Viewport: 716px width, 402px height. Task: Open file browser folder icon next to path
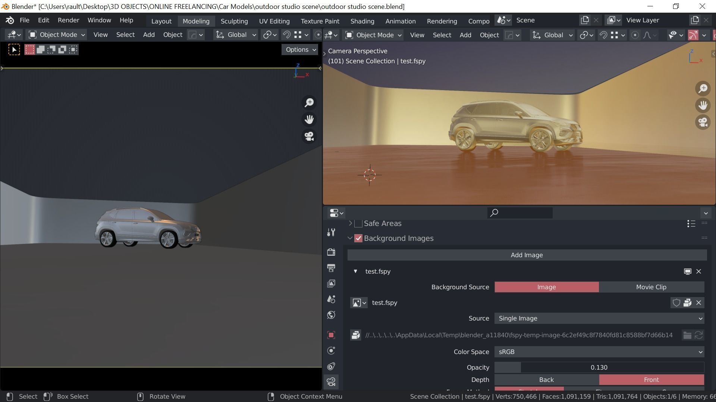[687, 335]
